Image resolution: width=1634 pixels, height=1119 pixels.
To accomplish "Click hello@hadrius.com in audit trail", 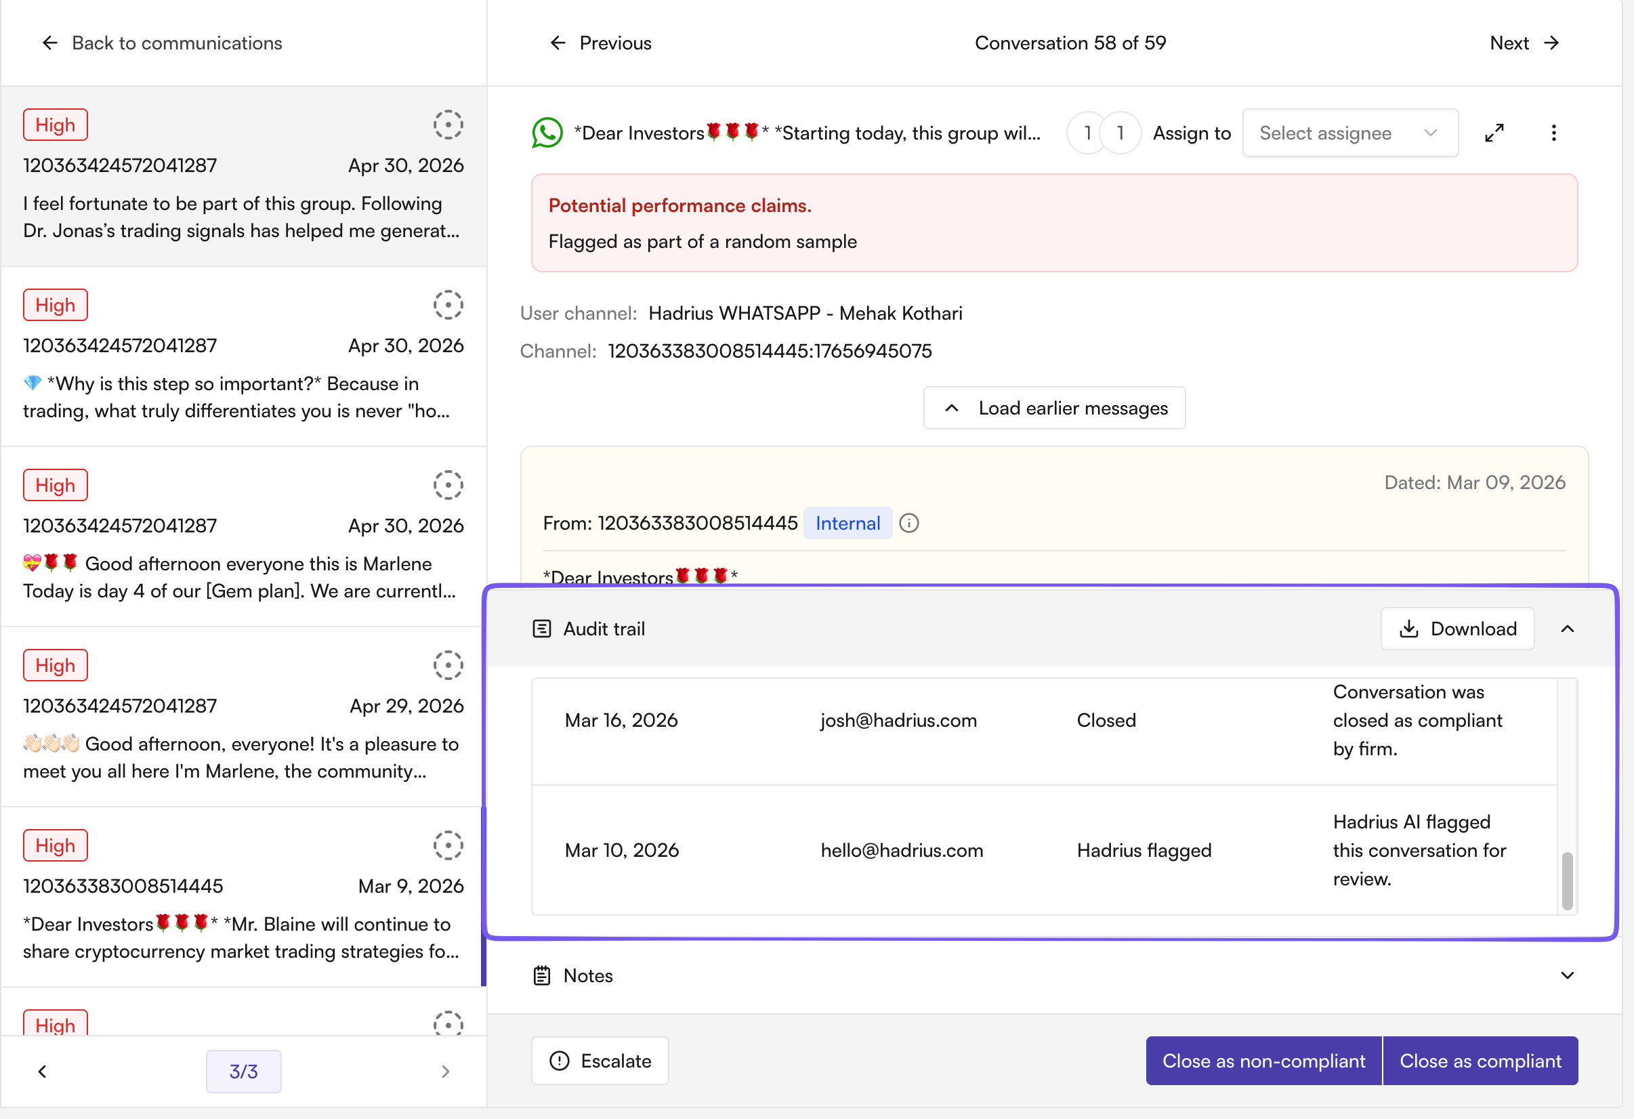I will [902, 851].
